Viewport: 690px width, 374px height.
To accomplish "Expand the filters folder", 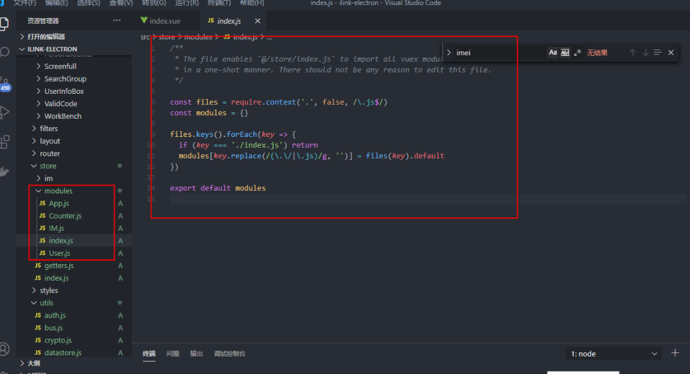I will pyautogui.click(x=74, y=129).
